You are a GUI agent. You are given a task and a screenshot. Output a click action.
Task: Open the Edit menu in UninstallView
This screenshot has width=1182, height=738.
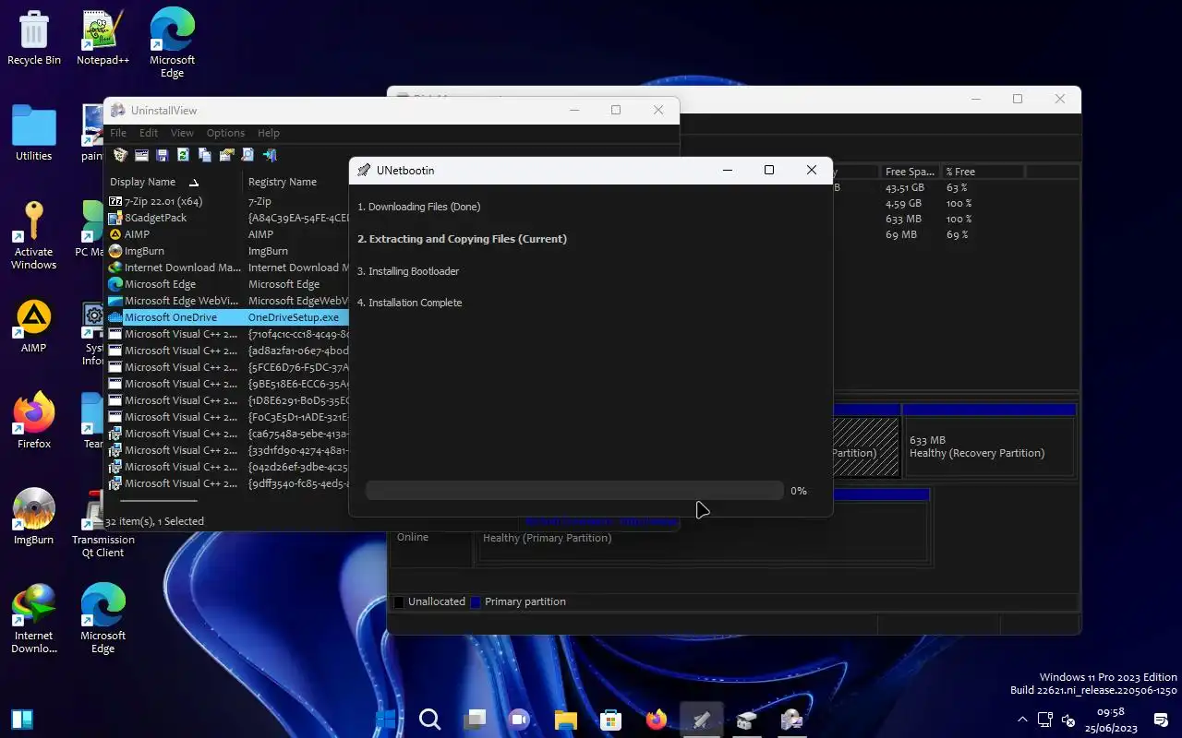(x=149, y=133)
